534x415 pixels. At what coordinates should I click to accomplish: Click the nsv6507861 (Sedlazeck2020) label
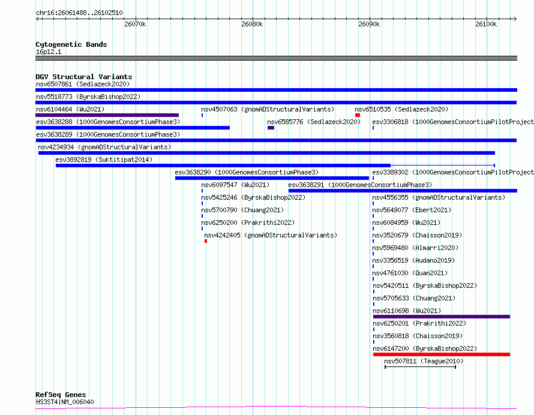(x=83, y=84)
